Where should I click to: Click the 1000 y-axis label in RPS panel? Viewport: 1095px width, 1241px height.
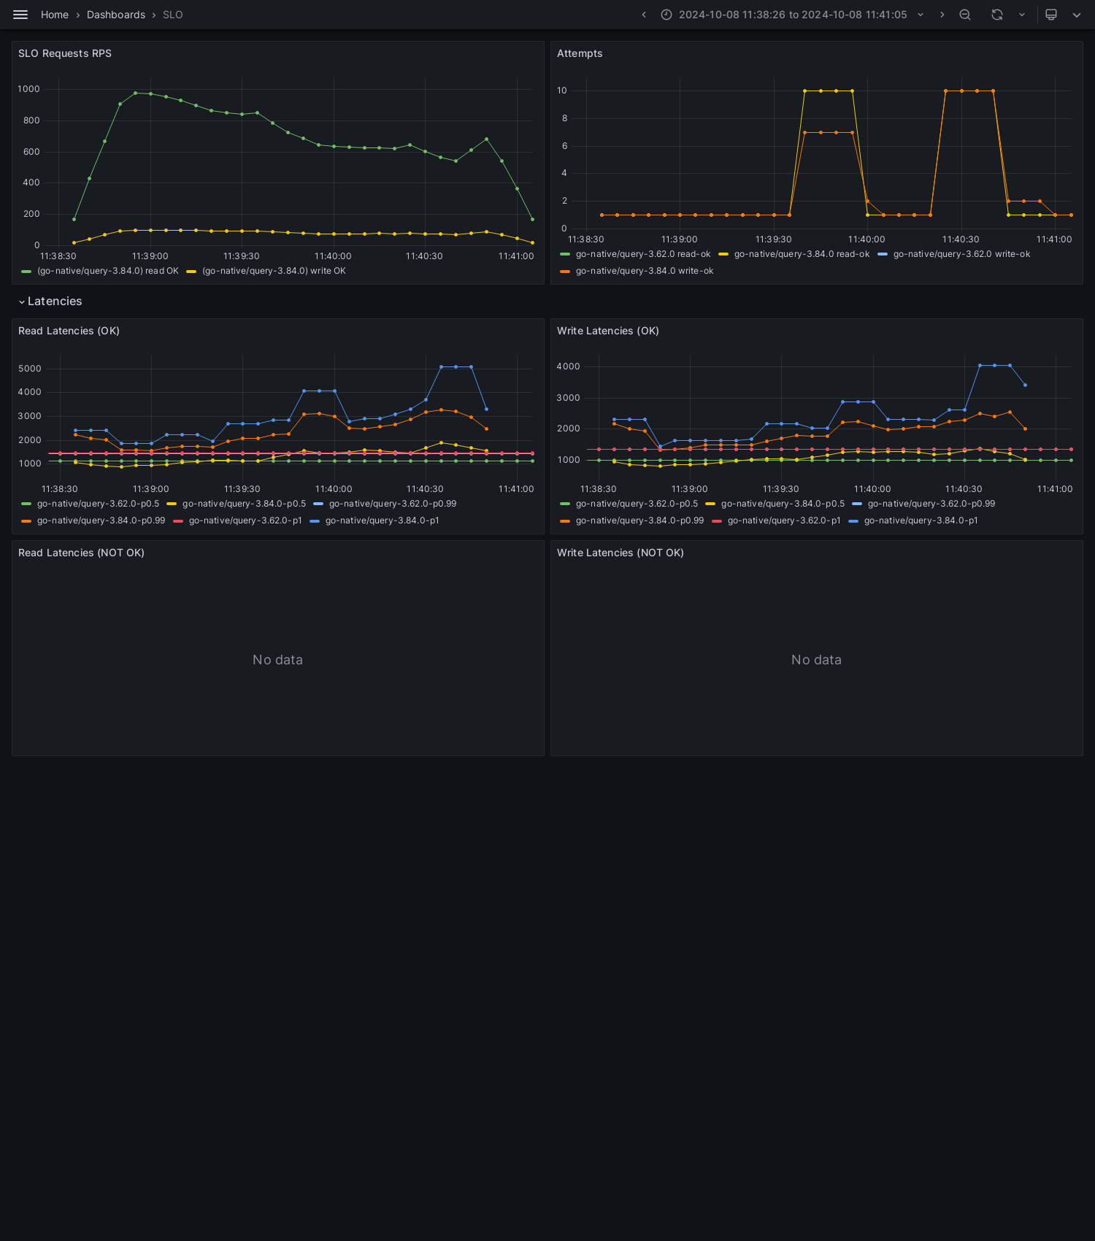pos(28,89)
